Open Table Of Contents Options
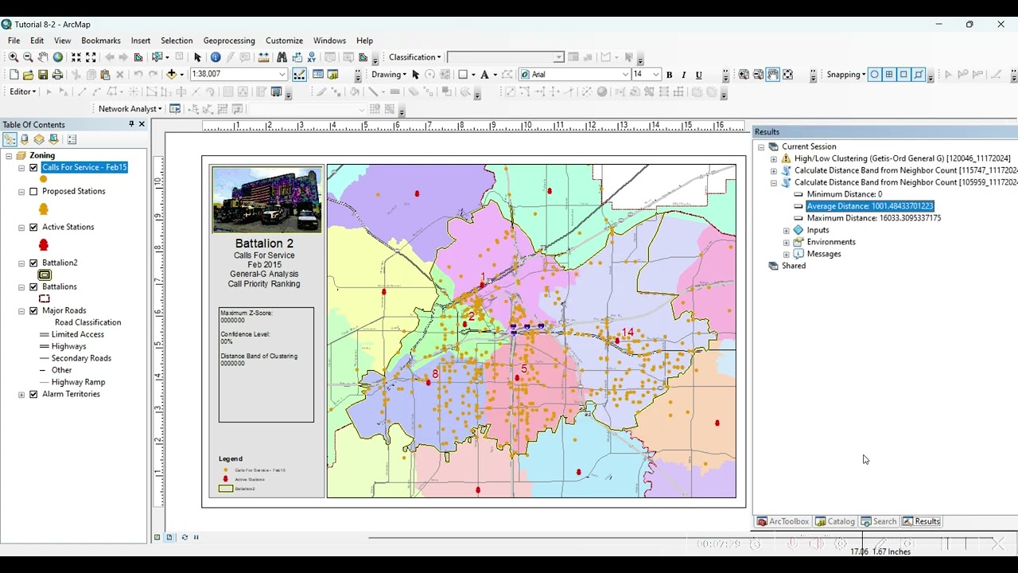Image resolution: width=1018 pixels, height=573 pixels. tap(72, 139)
